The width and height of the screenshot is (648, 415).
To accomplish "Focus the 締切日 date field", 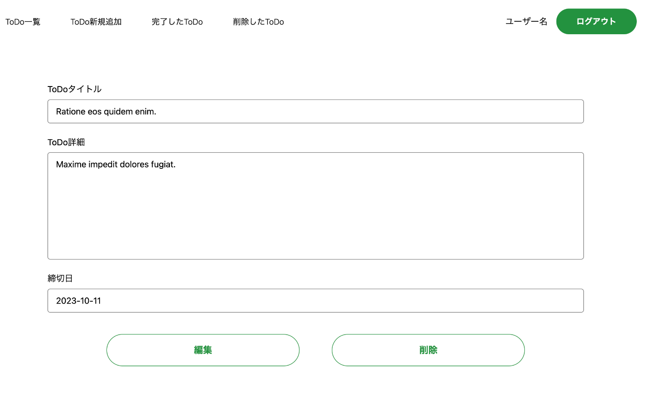I will pos(316,301).
